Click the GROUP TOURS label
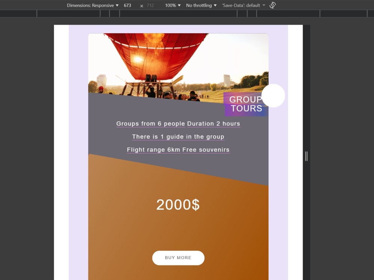The width and height of the screenshot is (374, 280). (246, 104)
